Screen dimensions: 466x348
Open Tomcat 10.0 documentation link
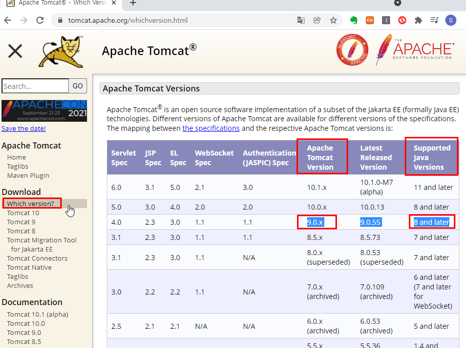tap(26, 324)
